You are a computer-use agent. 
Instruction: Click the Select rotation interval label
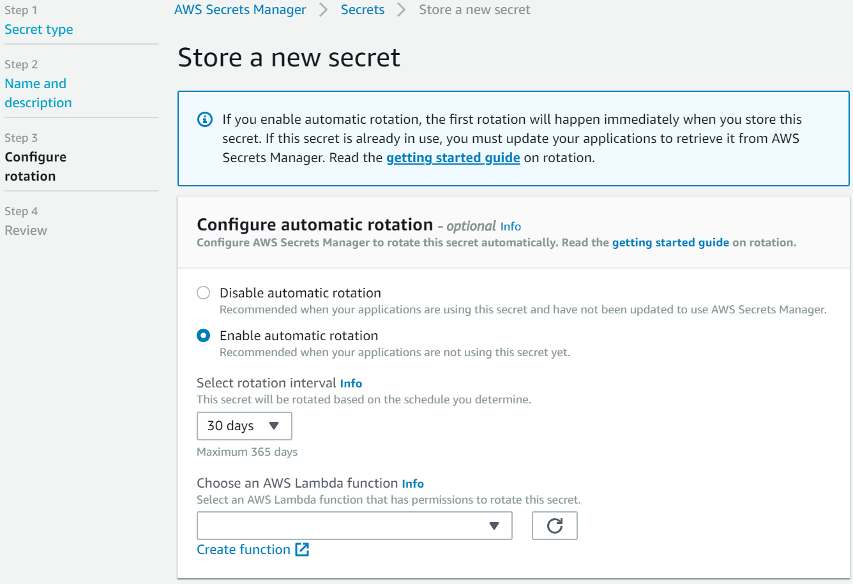coord(266,383)
